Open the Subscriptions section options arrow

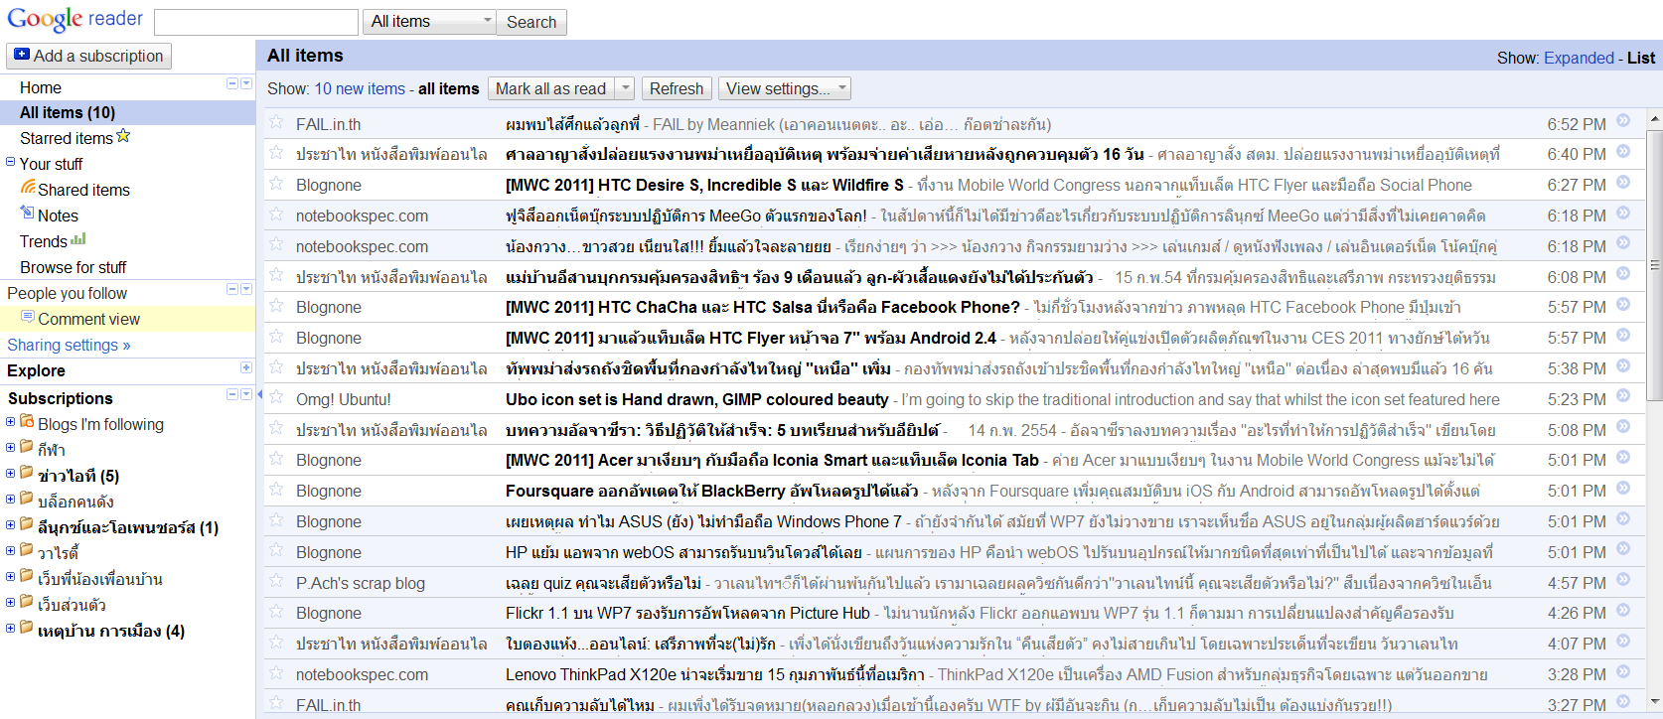click(246, 394)
